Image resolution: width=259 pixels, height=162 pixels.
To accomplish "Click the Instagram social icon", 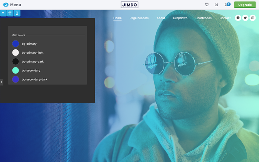I will click(252, 18).
